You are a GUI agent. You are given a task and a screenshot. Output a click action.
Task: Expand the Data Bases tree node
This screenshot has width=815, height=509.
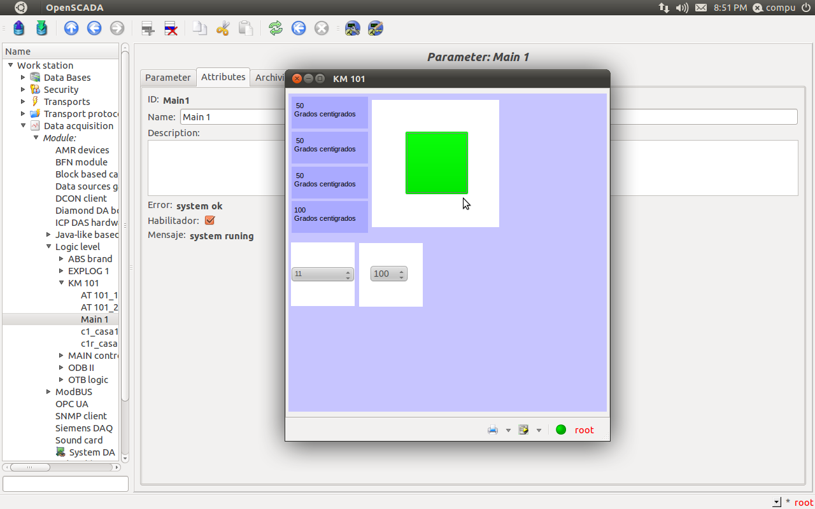point(23,78)
